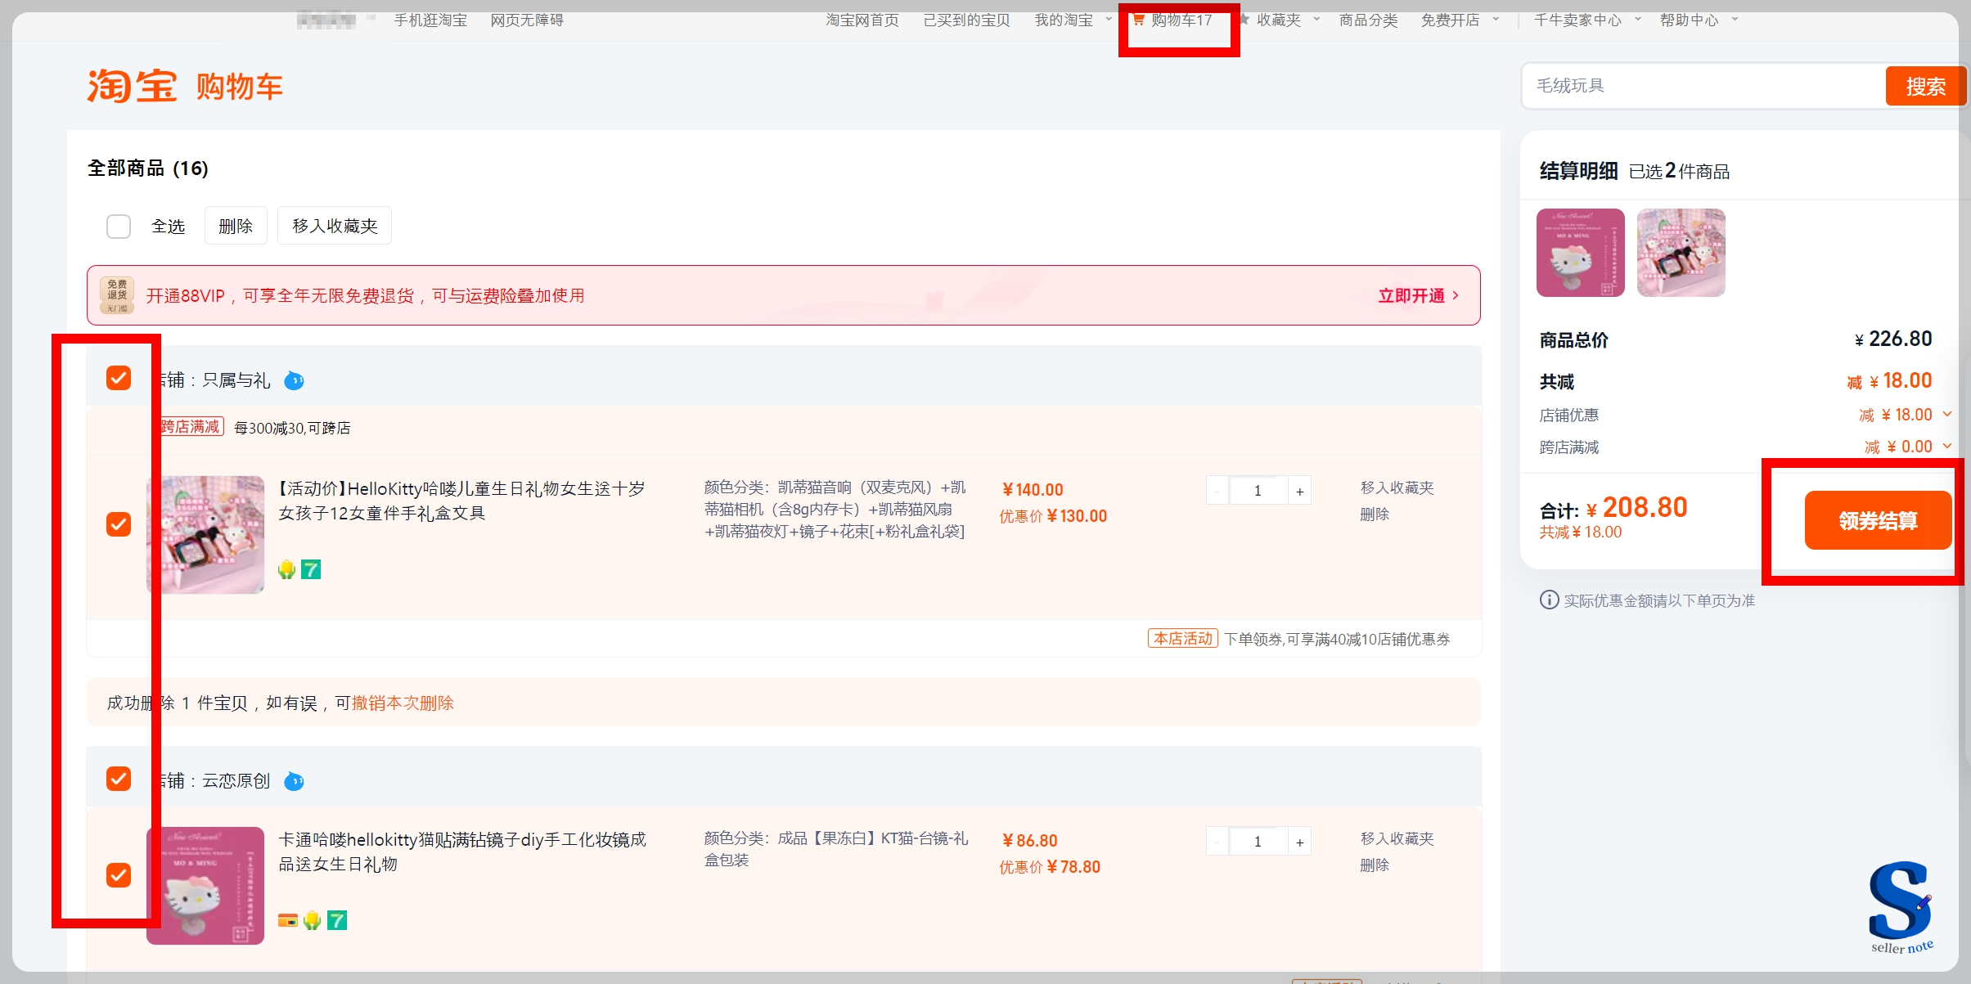Viewport: 1971px width, 984px height.
Task: Click the shopping cart icon in top navigation
Action: point(1138,20)
